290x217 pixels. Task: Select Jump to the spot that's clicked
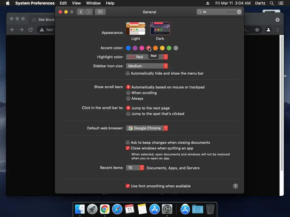pyautogui.click(x=128, y=114)
